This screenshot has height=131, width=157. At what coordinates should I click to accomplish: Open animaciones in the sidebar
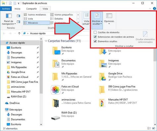pyautogui.click(x=18, y=87)
